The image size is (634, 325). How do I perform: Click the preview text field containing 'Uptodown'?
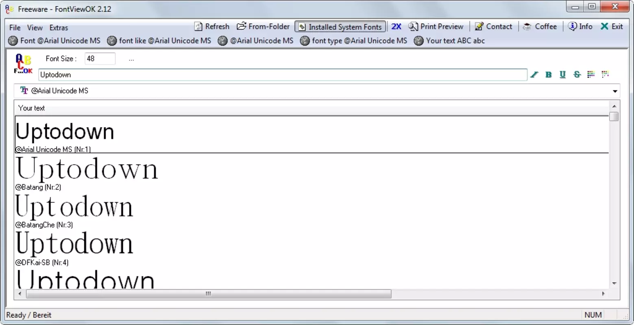click(x=283, y=75)
